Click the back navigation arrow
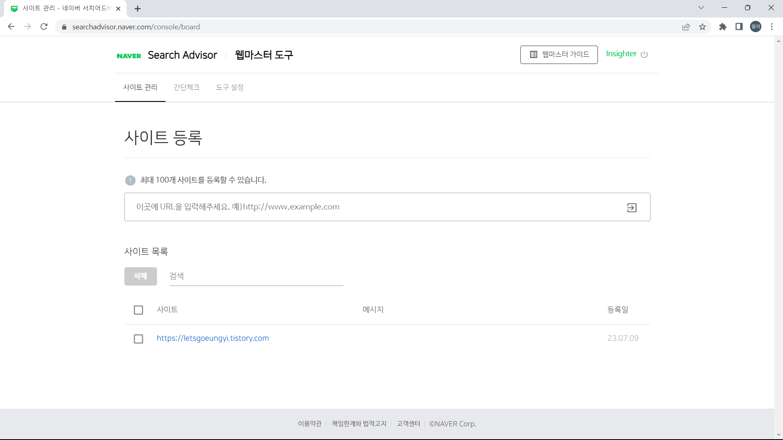The height and width of the screenshot is (440, 783). (x=11, y=26)
